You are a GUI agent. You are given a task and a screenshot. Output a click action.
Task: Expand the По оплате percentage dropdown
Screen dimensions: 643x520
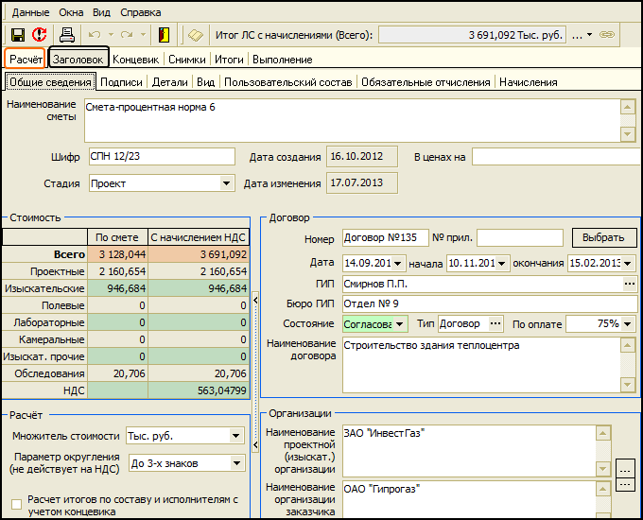tap(628, 323)
